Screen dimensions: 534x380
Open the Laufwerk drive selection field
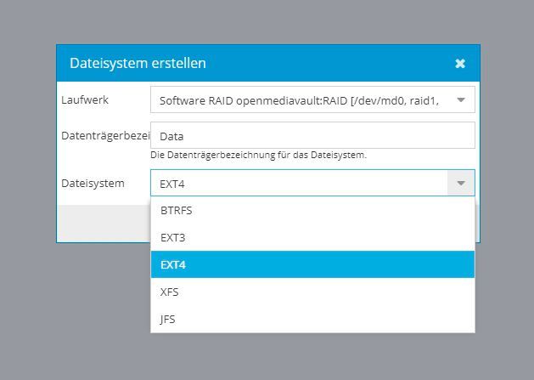click(301, 99)
